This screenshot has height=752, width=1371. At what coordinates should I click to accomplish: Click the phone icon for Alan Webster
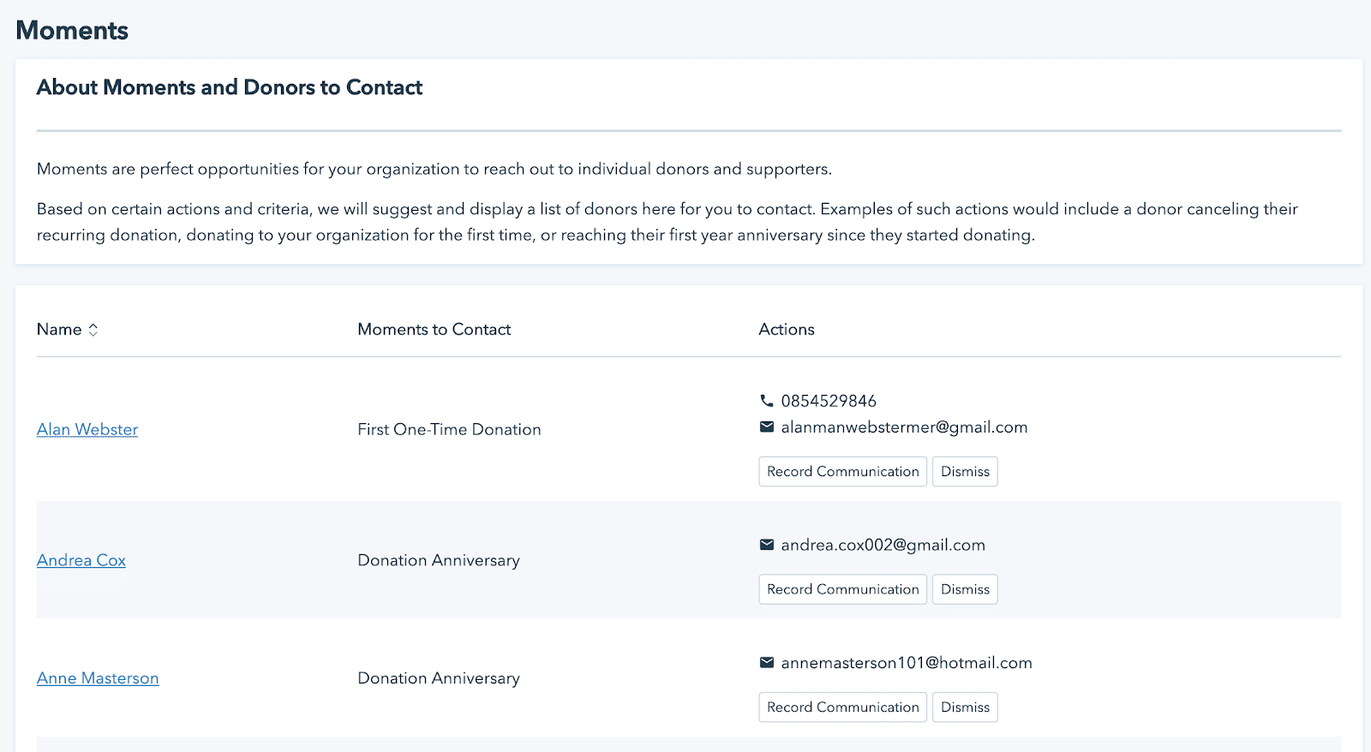(766, 401)
